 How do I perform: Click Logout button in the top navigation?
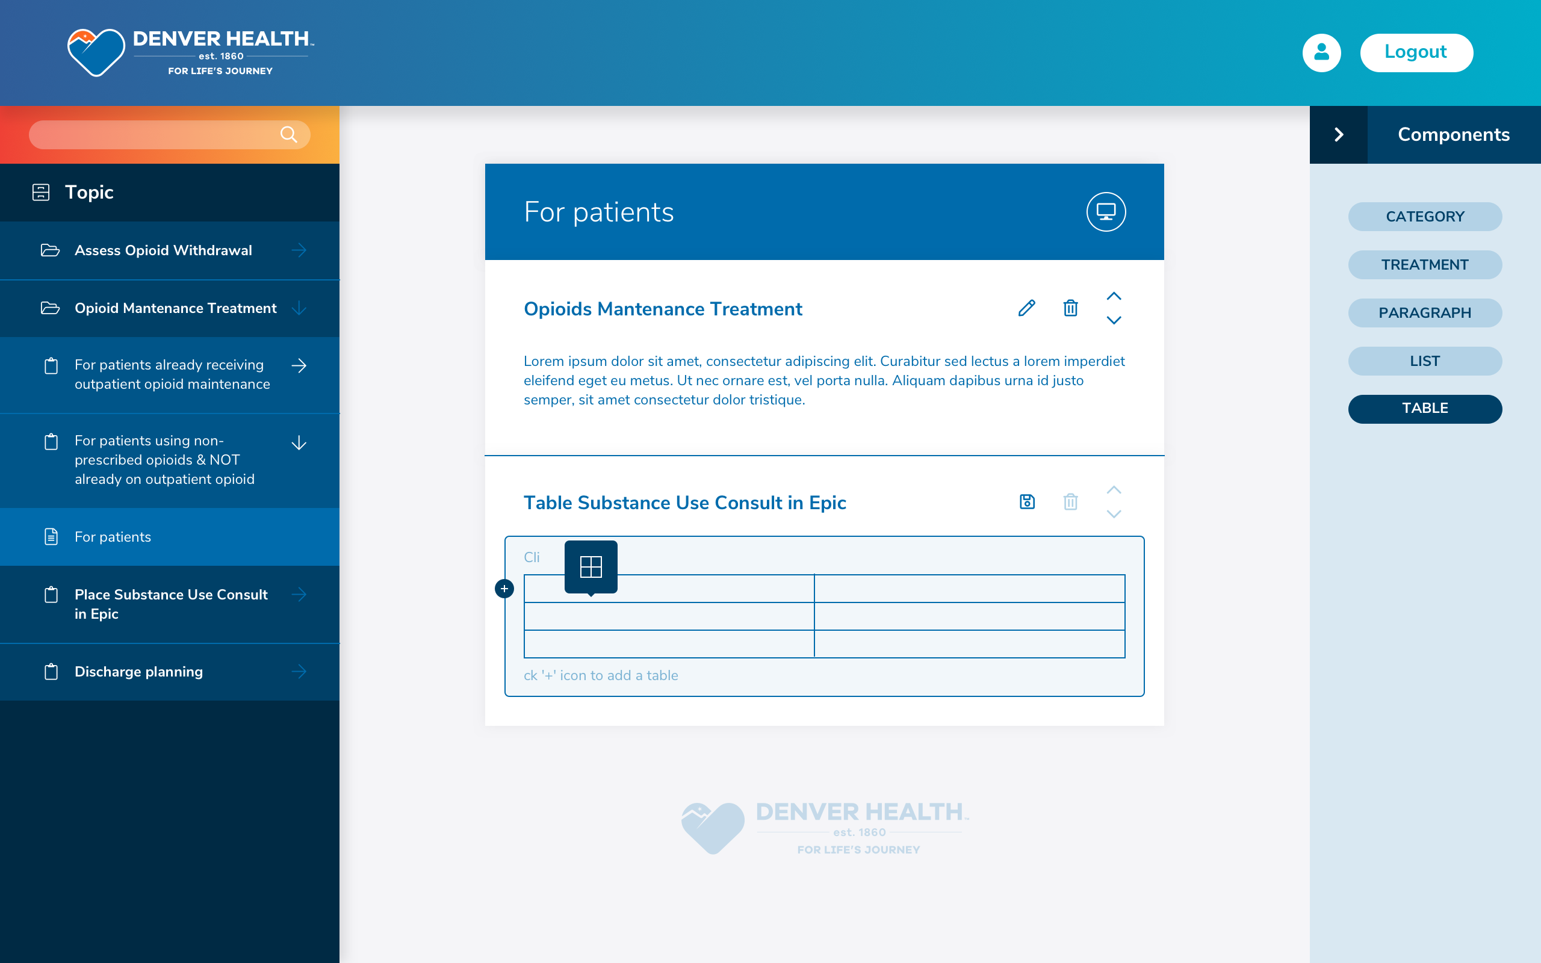coord(1416,52)
